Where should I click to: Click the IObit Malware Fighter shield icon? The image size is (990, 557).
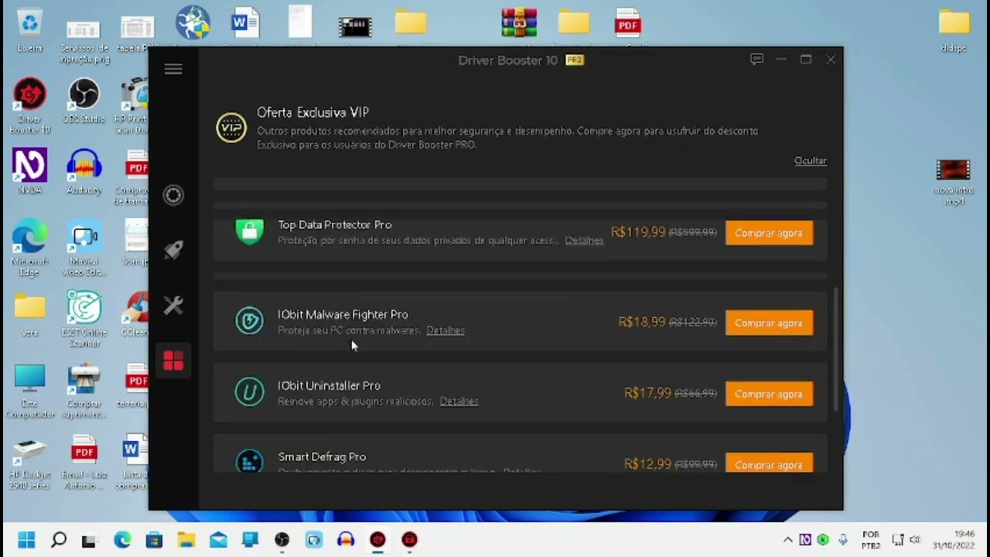point(249,321)
